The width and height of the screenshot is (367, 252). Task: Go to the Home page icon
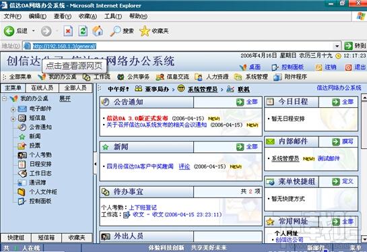98,31
